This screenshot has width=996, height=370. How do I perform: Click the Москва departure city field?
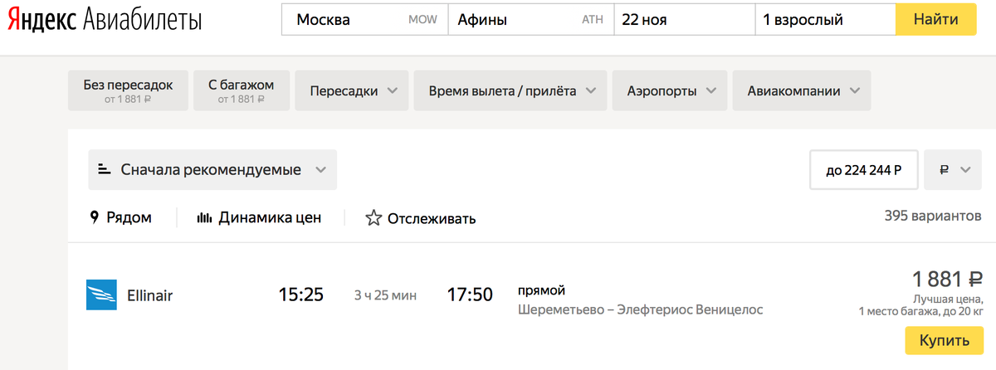tap(365, 20)
